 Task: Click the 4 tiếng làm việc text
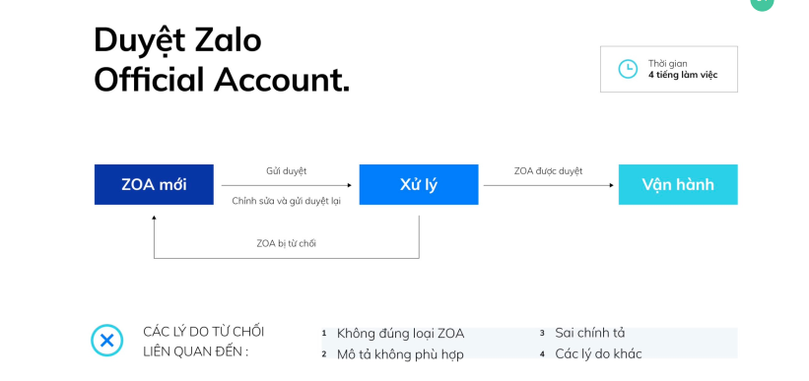click(683, 75)
